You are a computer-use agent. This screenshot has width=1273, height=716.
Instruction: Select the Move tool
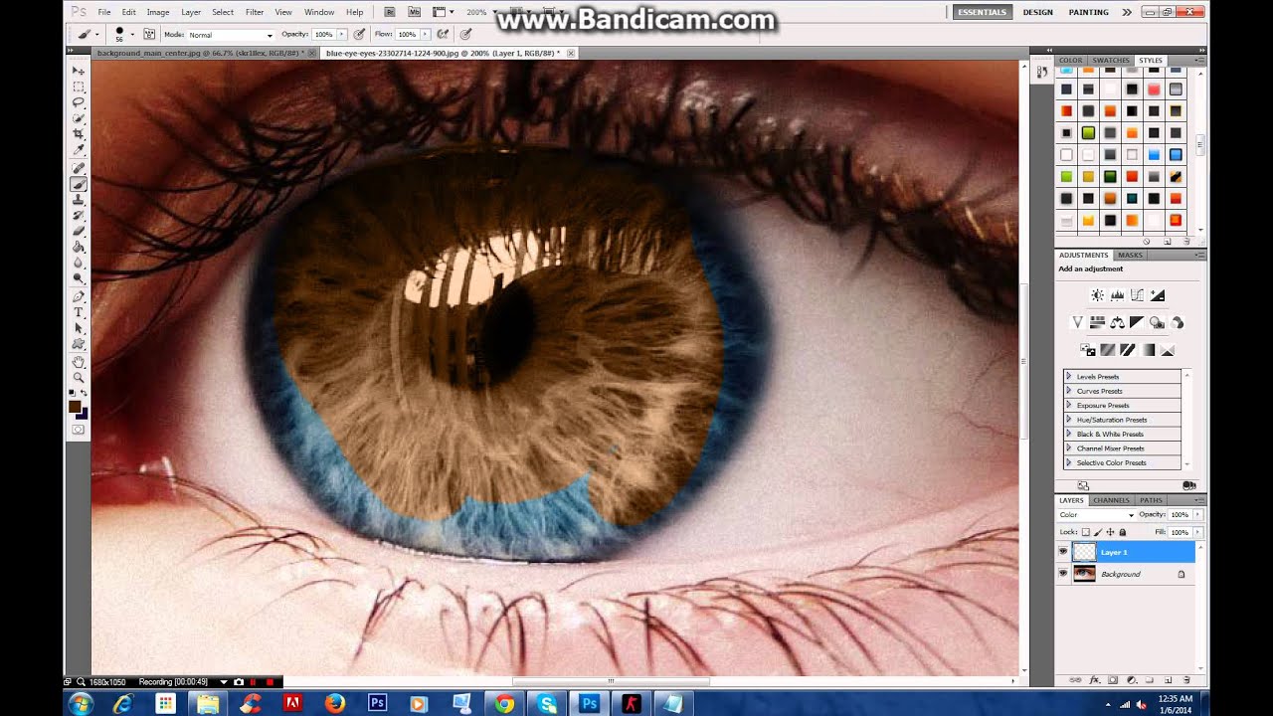[x=79, y=71]
